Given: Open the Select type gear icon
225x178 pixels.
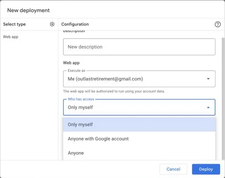Looking at the screenshot, I should (x=52, y=24).
